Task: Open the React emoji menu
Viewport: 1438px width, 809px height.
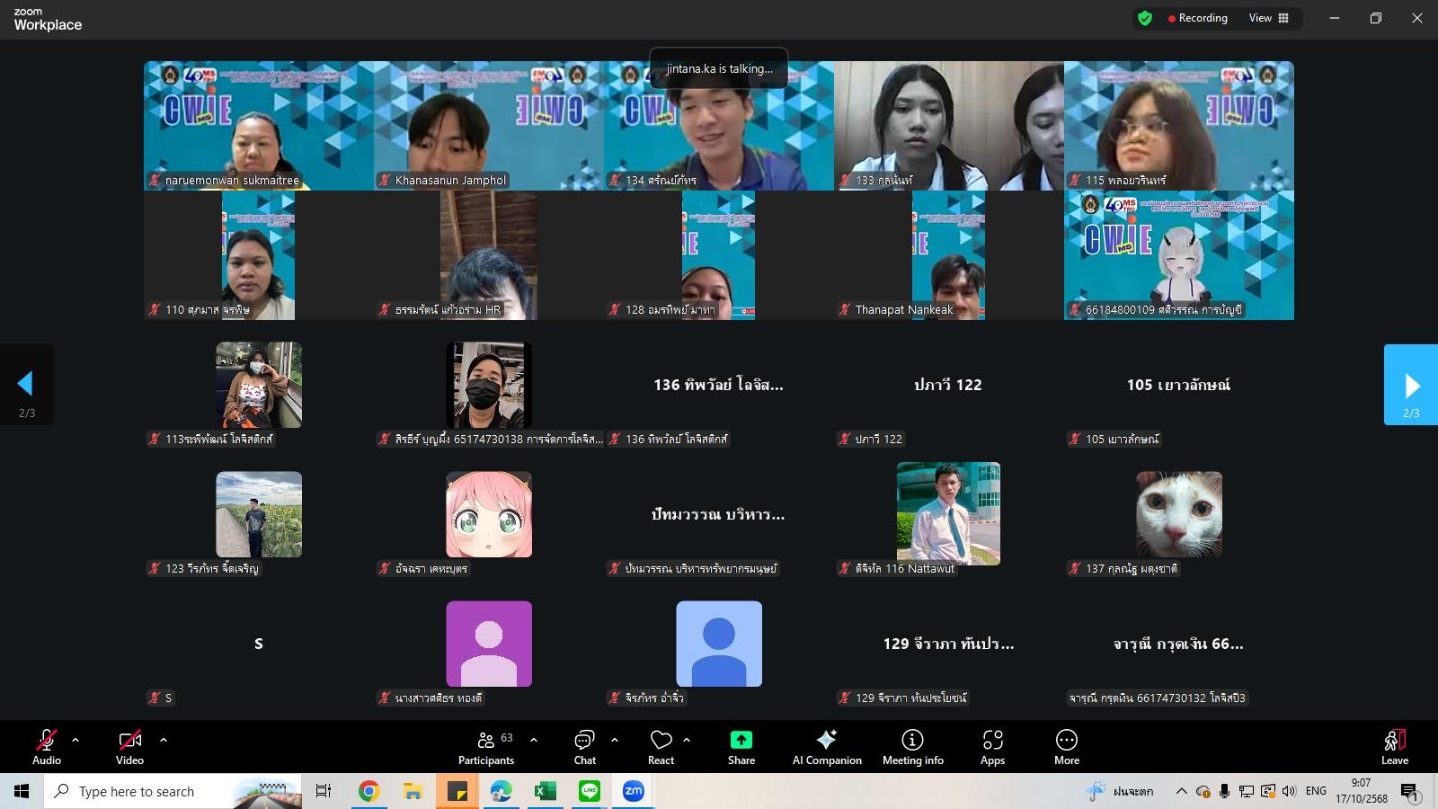Action: point(661,747)
